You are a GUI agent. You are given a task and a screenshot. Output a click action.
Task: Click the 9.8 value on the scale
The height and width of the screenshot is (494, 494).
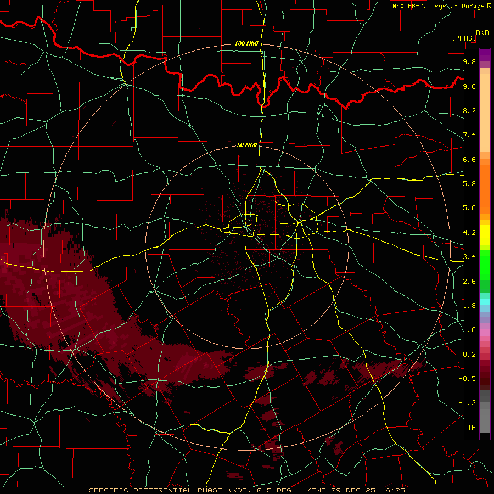tap(469, 61)
